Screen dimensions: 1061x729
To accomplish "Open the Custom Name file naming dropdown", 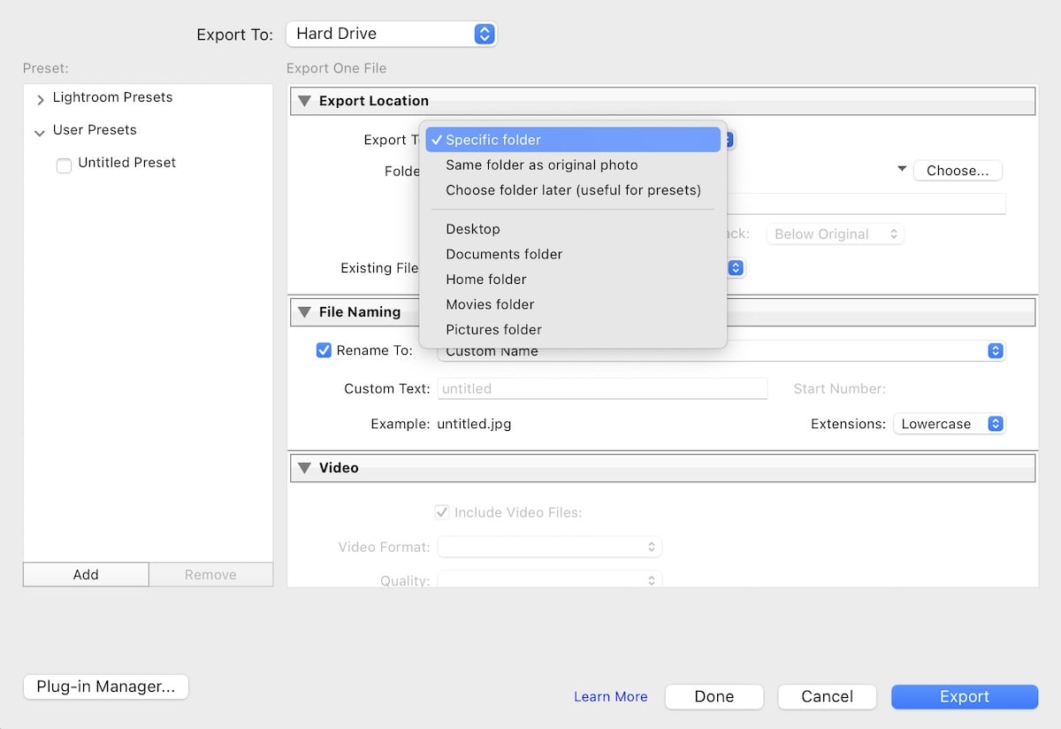I will [995, 350].
